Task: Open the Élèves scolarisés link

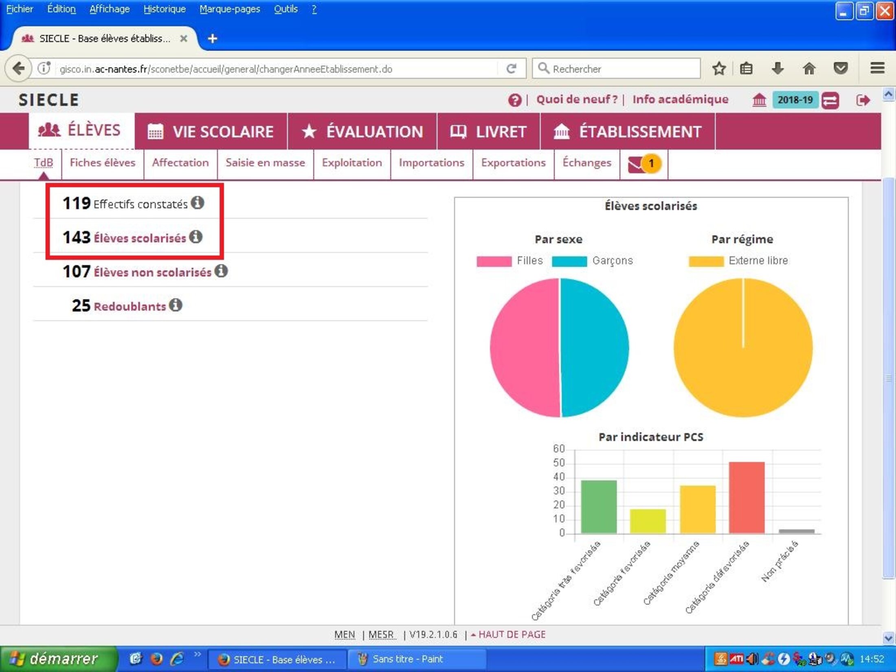Action: pyautogui.click(x=140, y=238)
